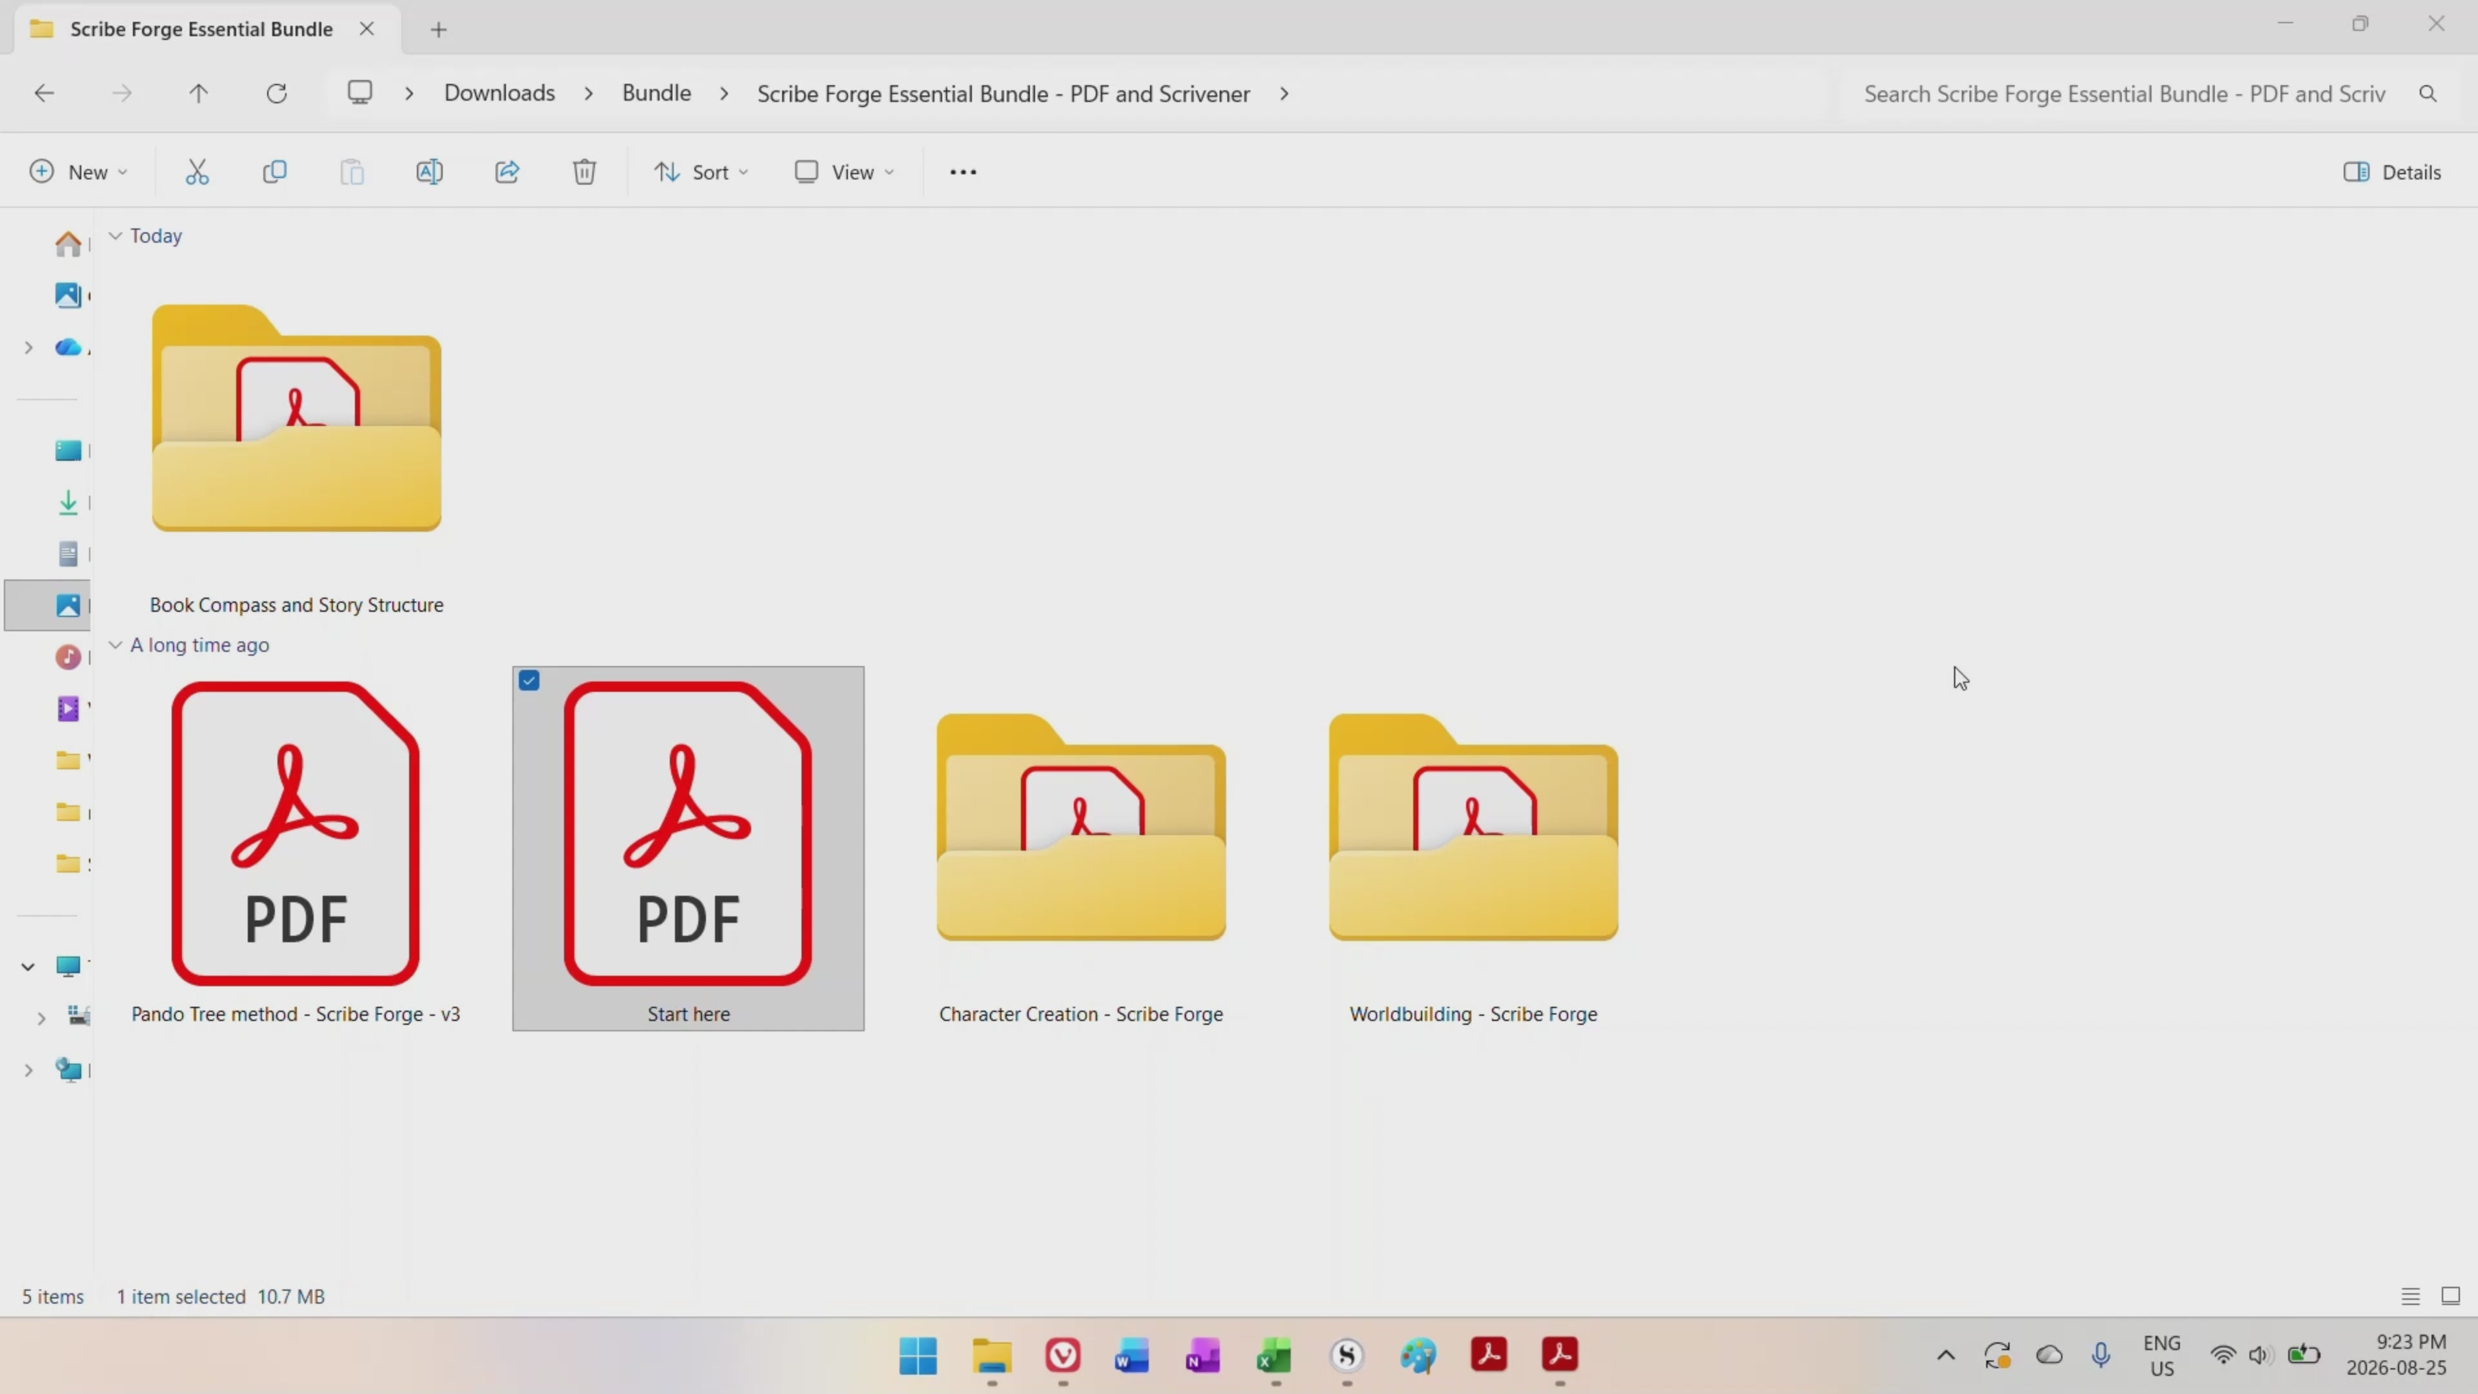Add a new File Explorer tab

(439, 30)
